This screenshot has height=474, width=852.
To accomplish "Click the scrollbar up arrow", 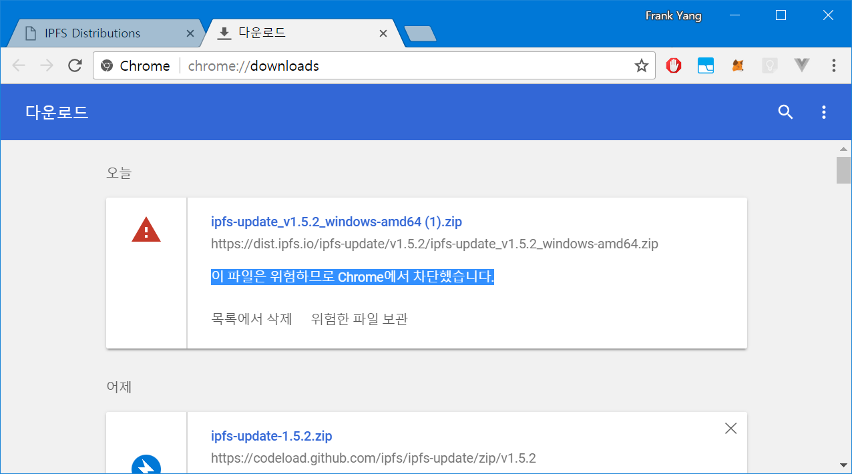I will click(x=844, y=148).
